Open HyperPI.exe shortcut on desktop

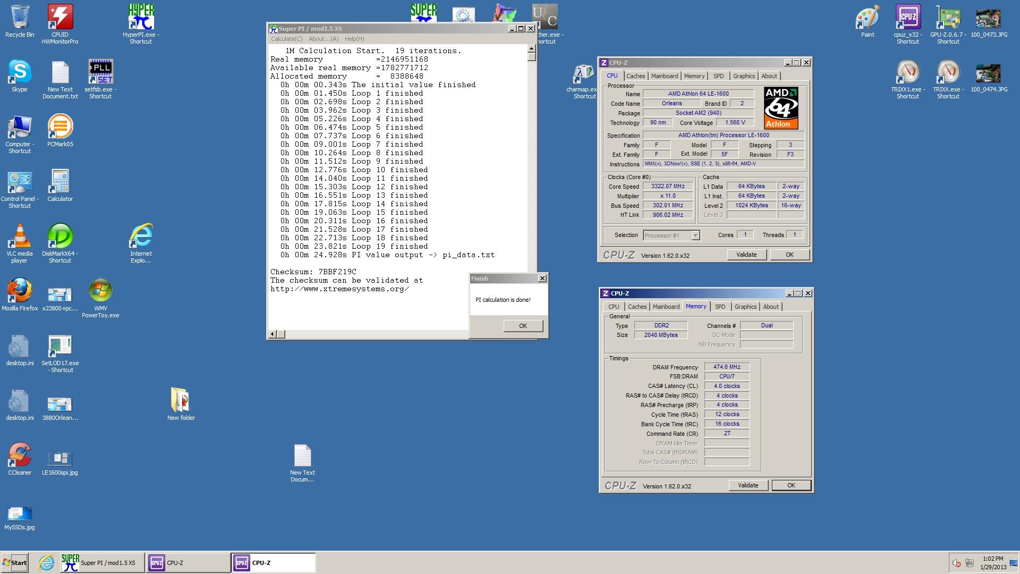(141, 24)
